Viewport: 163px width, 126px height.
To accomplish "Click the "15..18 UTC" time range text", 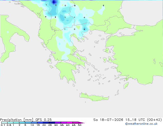I will click(135, 120).
